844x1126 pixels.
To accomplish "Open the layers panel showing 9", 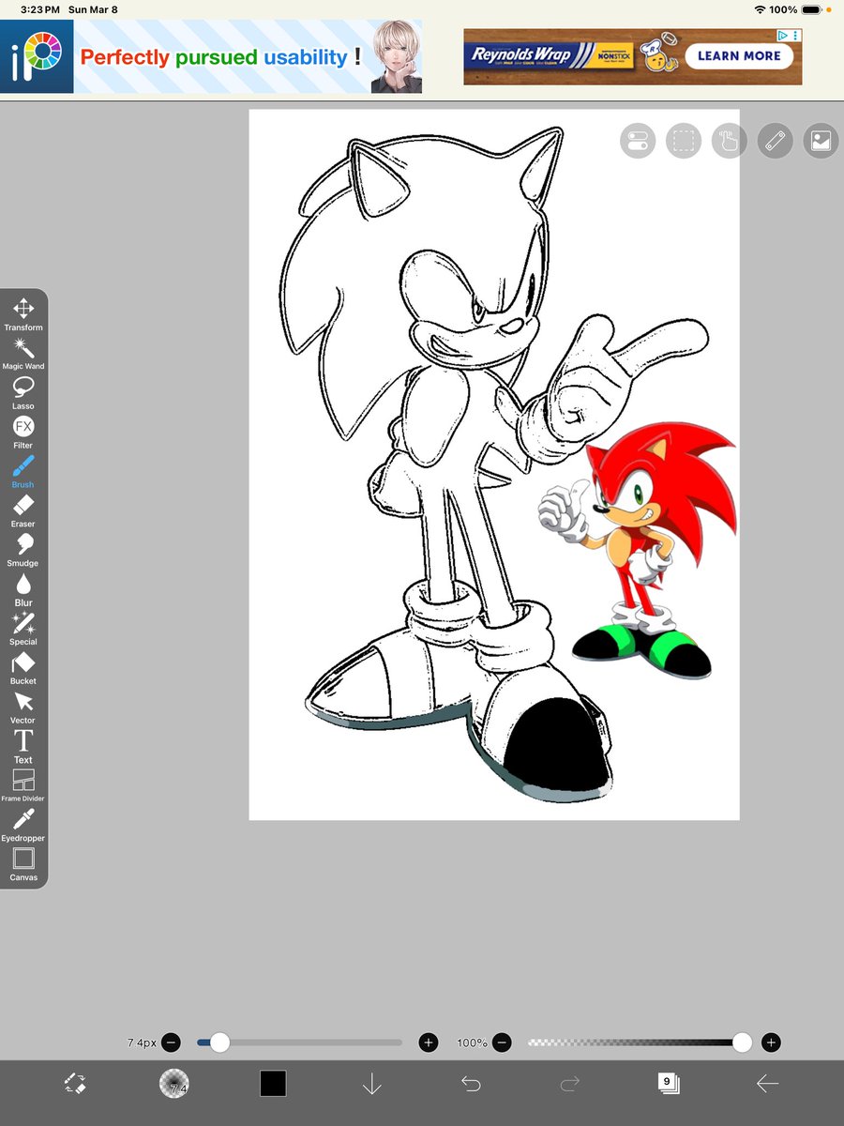I will (x=668, y=1083).
